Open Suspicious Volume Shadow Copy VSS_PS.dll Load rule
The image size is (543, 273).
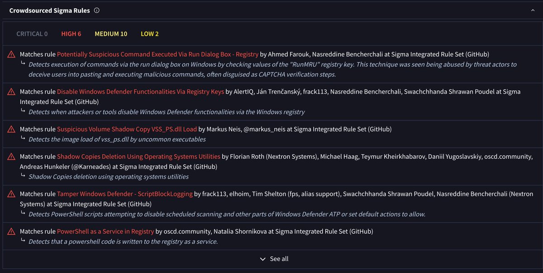point(127,129)
